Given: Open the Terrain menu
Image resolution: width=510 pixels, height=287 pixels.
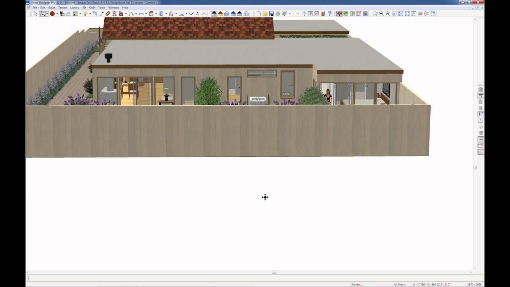Looking at the screenshot, I should click(63, 8).
